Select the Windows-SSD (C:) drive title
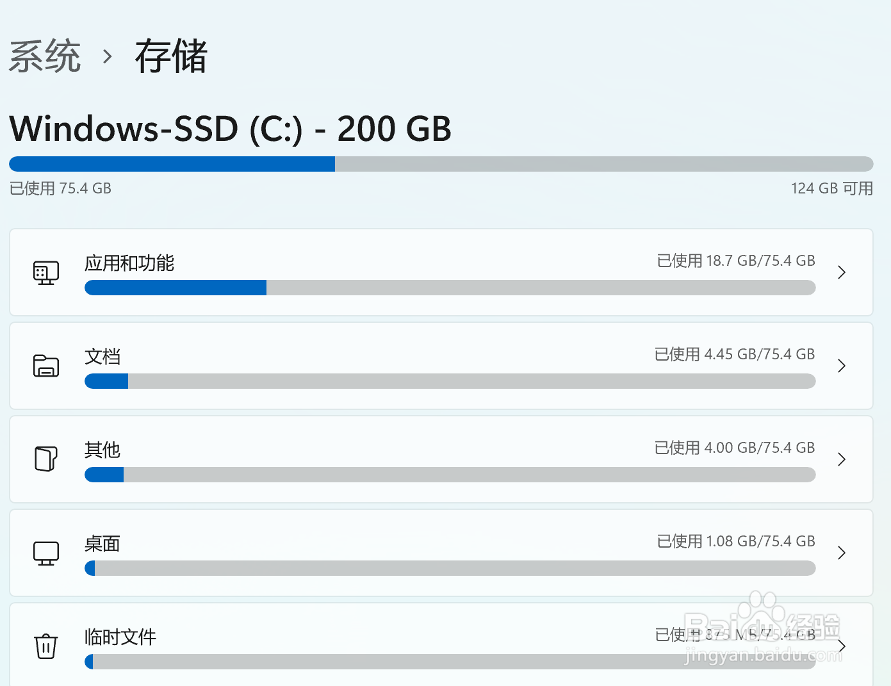The image size is (891, 686). pos(230,129)
